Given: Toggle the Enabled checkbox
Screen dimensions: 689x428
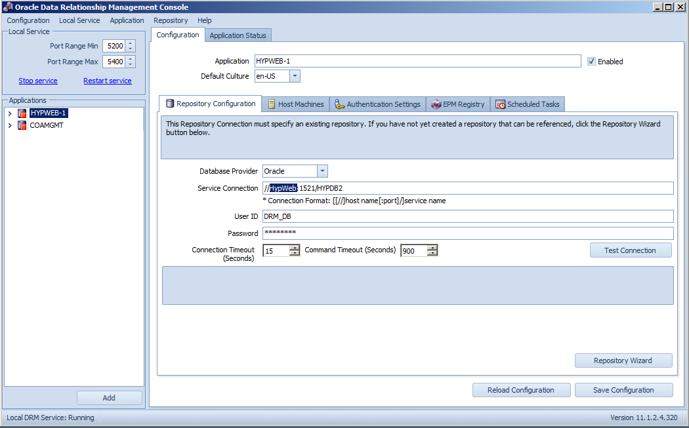Looking at the screenshot, I should tap(591, 62).
